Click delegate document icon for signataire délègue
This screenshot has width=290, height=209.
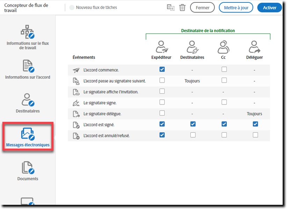coord(76,114)
